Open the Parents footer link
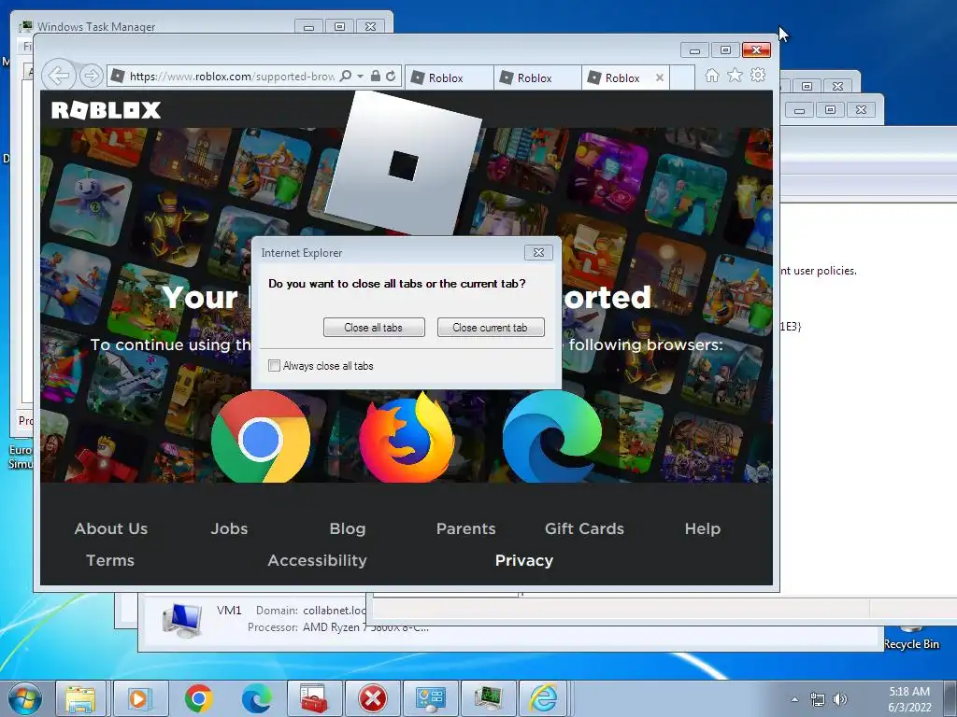The image size is (957, 717). [x=466, y=528]
